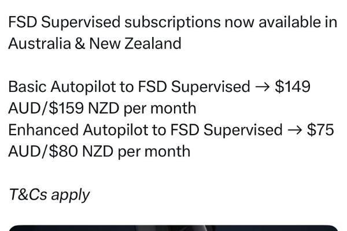Click the "$149" price text
The width and height of the screenshot is (347, 231).
tap(293, 87)
